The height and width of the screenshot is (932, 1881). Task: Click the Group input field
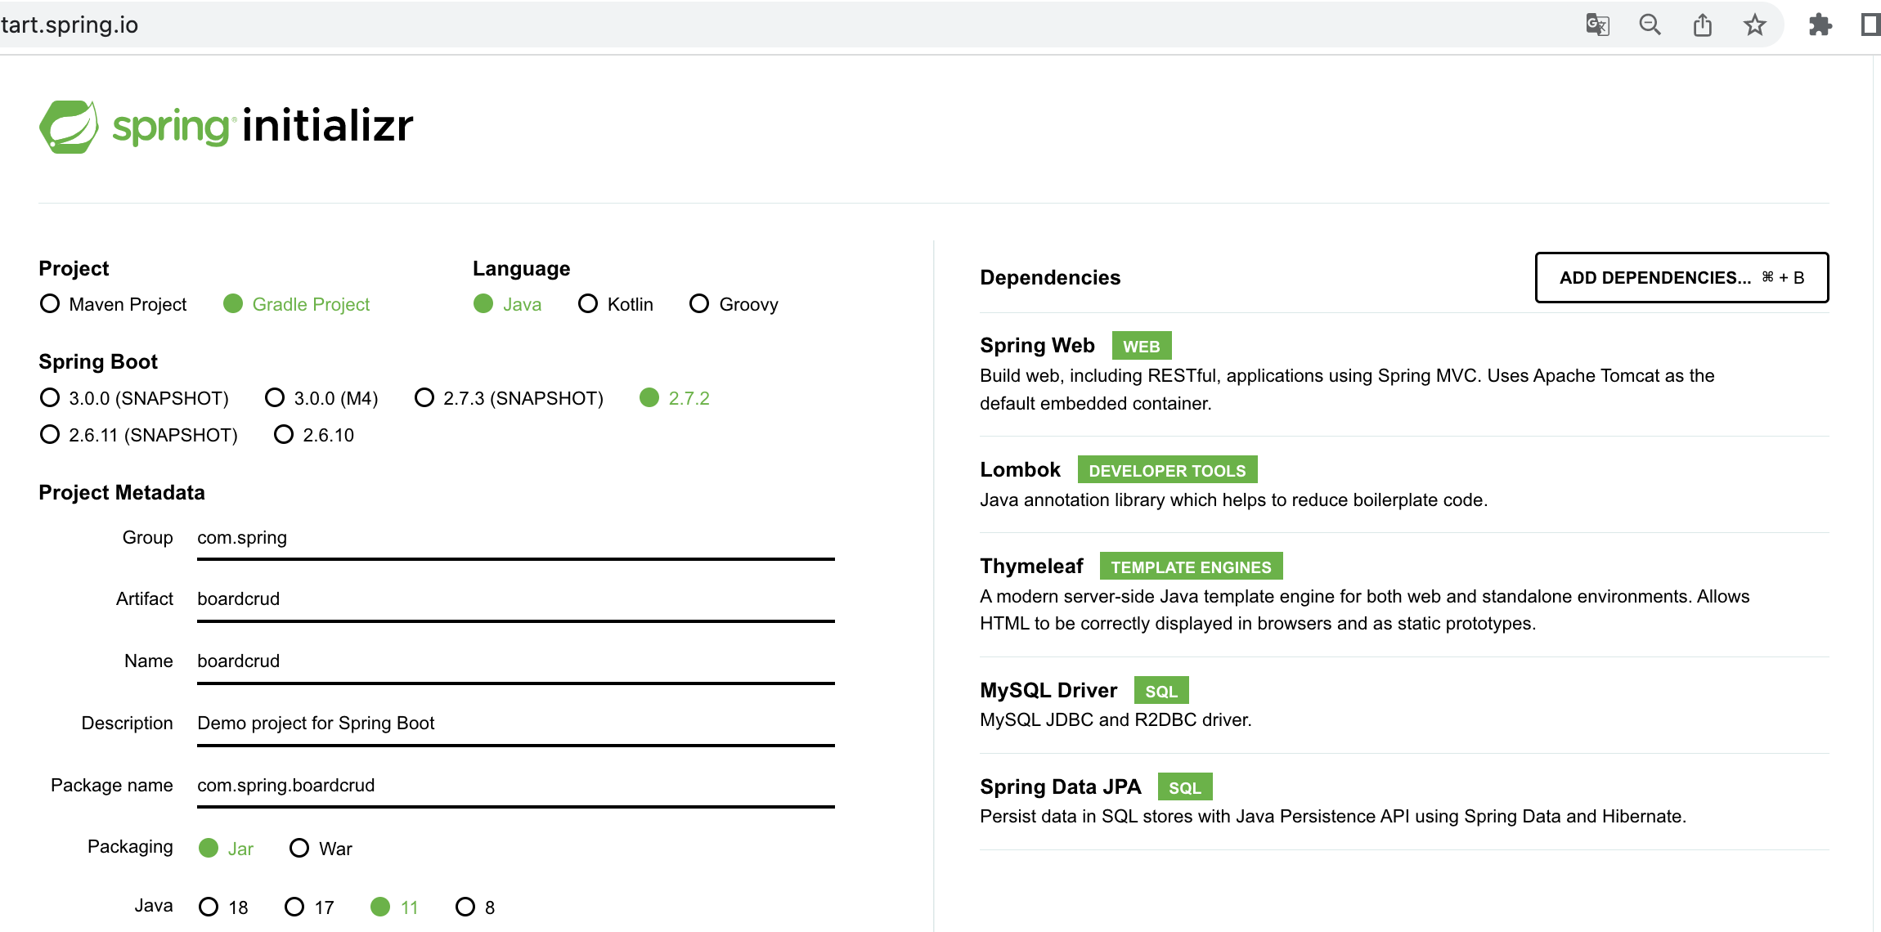516,539
